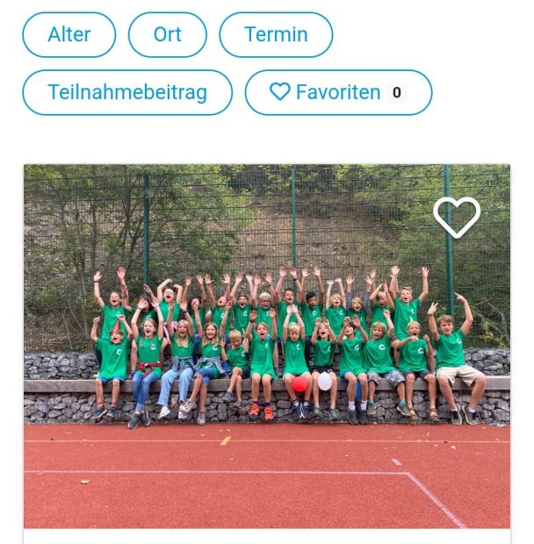The height and width of the screenshot is (544, 534).
Task: Open the group photo of children in green shirts
Action: click(267, 347)
